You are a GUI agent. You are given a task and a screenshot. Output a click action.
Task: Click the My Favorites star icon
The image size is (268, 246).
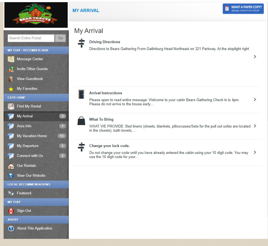pos(11,89)
